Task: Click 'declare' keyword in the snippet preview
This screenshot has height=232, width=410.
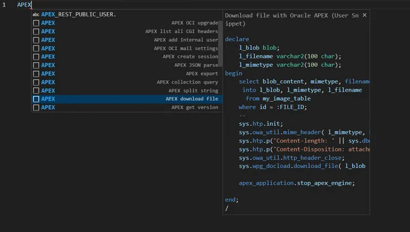Action: point(237,39)
